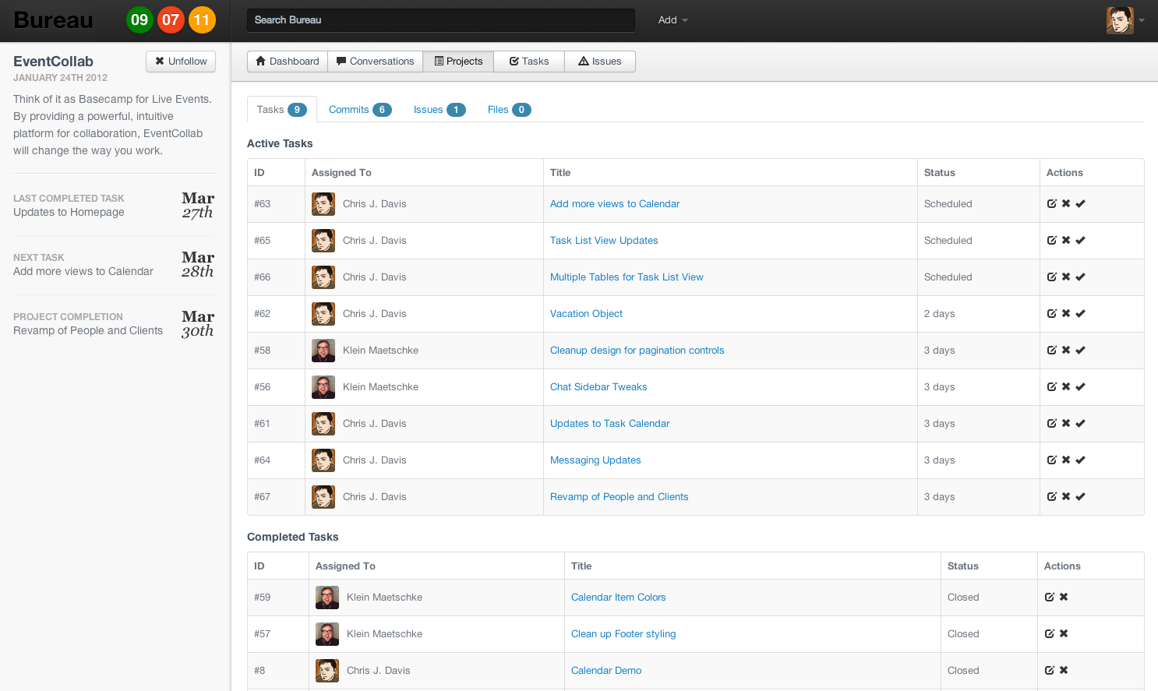Mark task #66 complete with checkmark

[1081, 277]
